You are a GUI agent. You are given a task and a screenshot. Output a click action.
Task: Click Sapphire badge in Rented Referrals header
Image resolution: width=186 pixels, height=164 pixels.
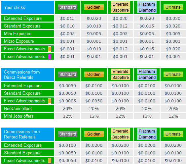coord(120,137)
